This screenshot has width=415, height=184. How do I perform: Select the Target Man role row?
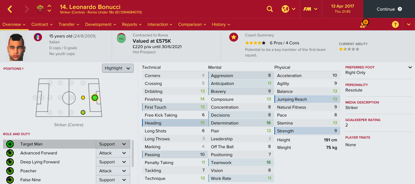50,144
